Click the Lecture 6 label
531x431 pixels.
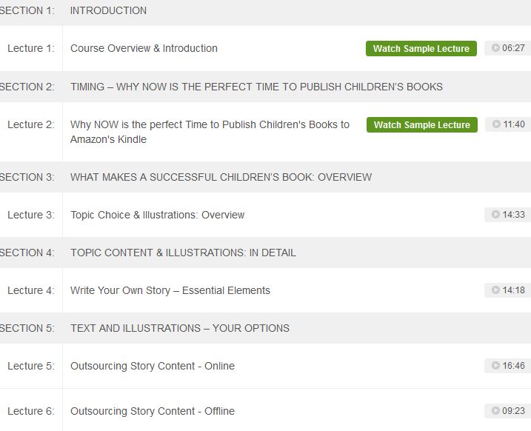pos(31,411)
